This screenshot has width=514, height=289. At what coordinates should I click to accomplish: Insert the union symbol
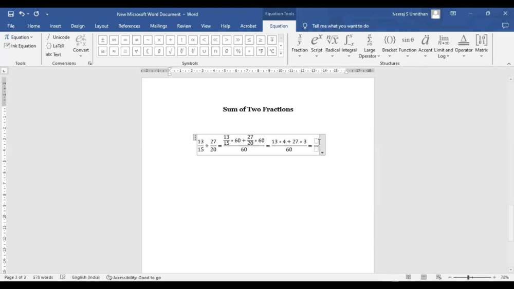[204, 51]
